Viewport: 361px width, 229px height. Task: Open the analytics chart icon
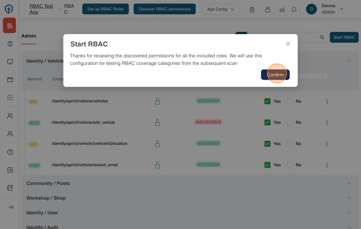[282, 9]
